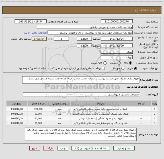Click the توضیحات خریدار text area
The width and height of the screenshot is (164, 159).
[x=81, y=134]
